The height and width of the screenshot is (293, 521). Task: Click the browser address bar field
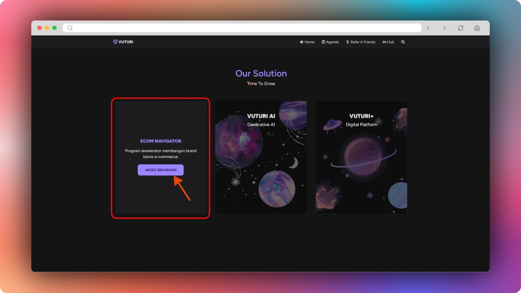pyautogui.click(x=242, y=28)
